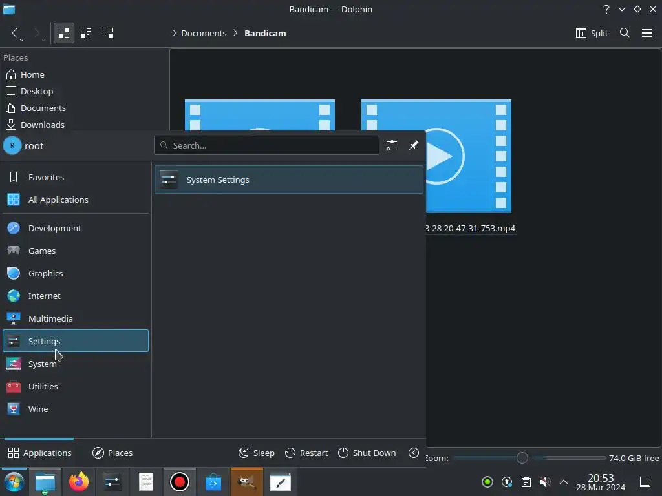The width and height of the screenshot is (662, 496).
Task: Open the Split view in Dolphin
Action: pos(592,33)
